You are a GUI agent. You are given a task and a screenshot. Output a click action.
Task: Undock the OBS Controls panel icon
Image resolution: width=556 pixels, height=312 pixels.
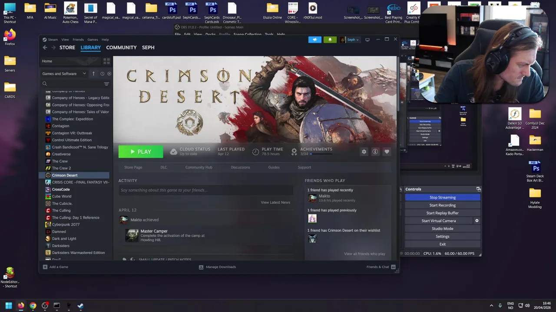click(478, 189)
